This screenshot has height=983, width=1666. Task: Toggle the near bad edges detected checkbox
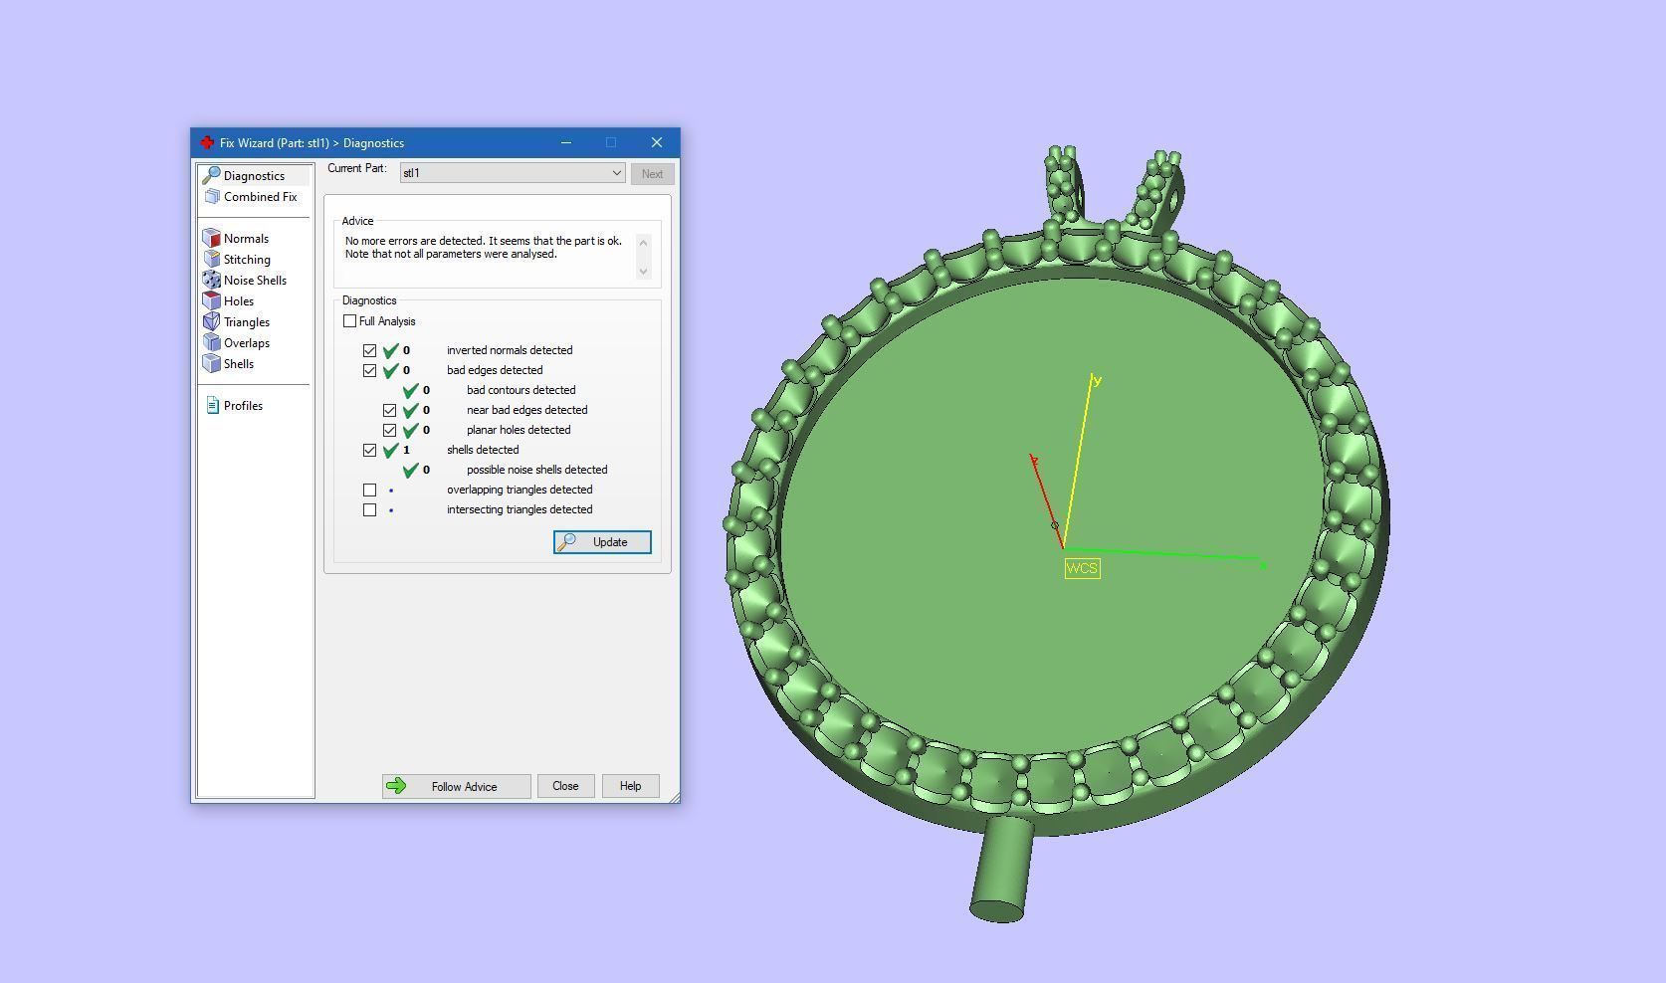[390, 411]
